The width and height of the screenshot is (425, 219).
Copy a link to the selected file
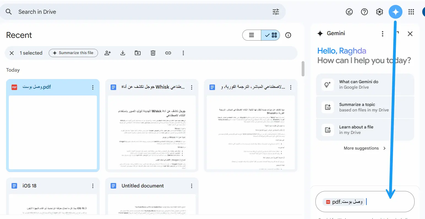click(x=168, y=53)
